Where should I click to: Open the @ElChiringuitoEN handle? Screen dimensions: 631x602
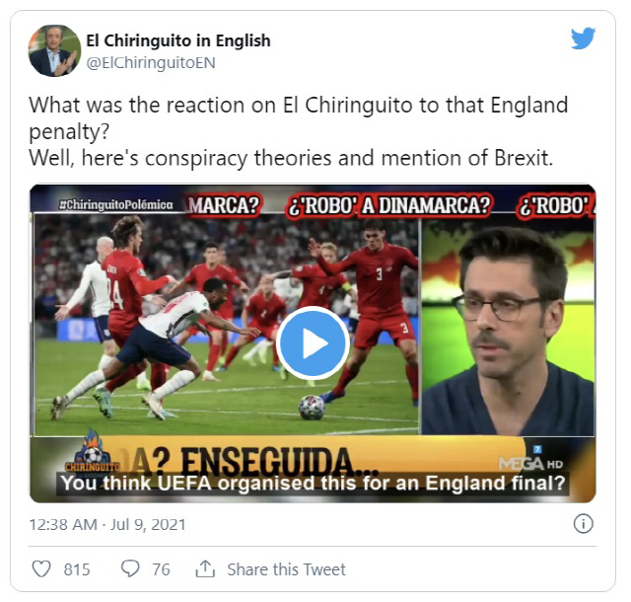[151, 63]
